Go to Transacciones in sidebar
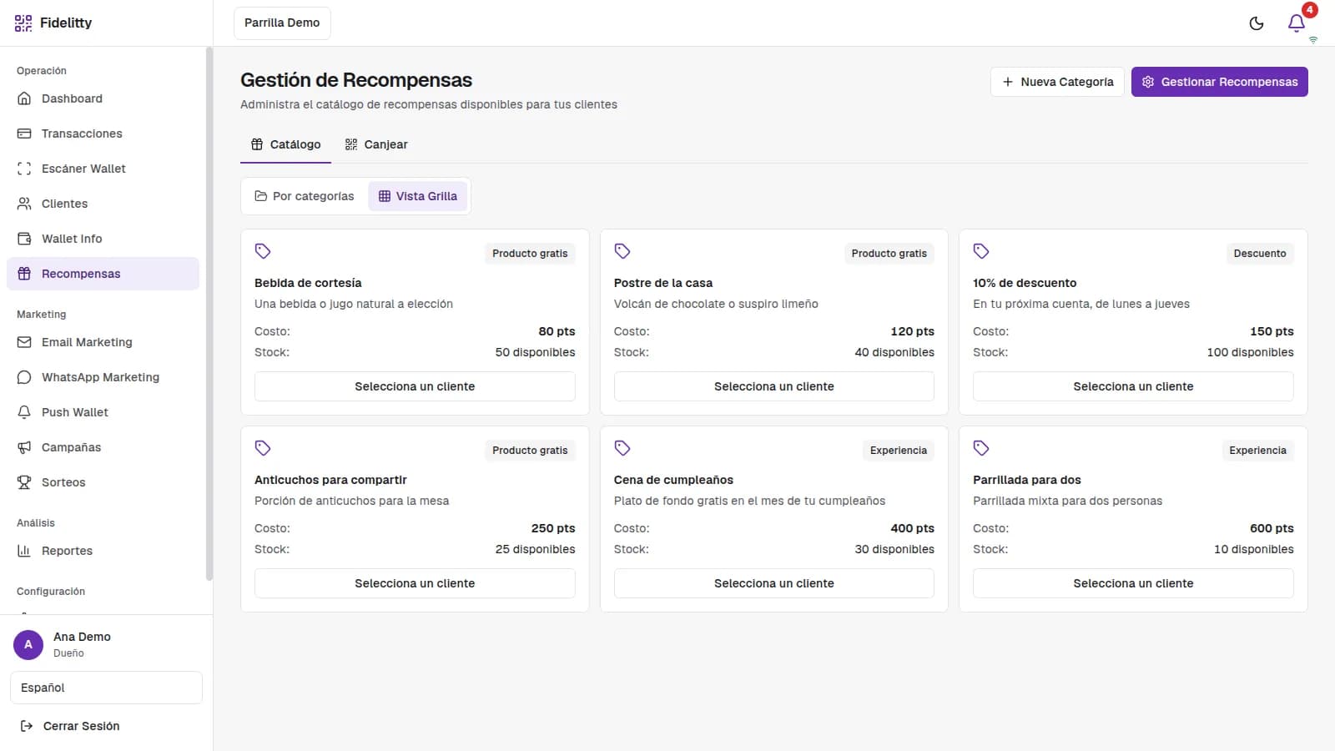Screen dimensions: 1335x751 click(103, 134)
